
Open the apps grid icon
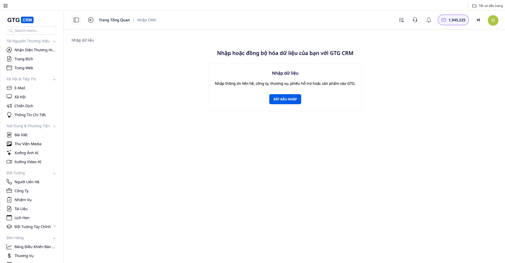(6, 6)
